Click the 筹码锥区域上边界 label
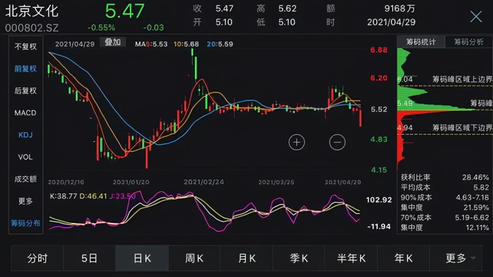 tap(462, 79)
